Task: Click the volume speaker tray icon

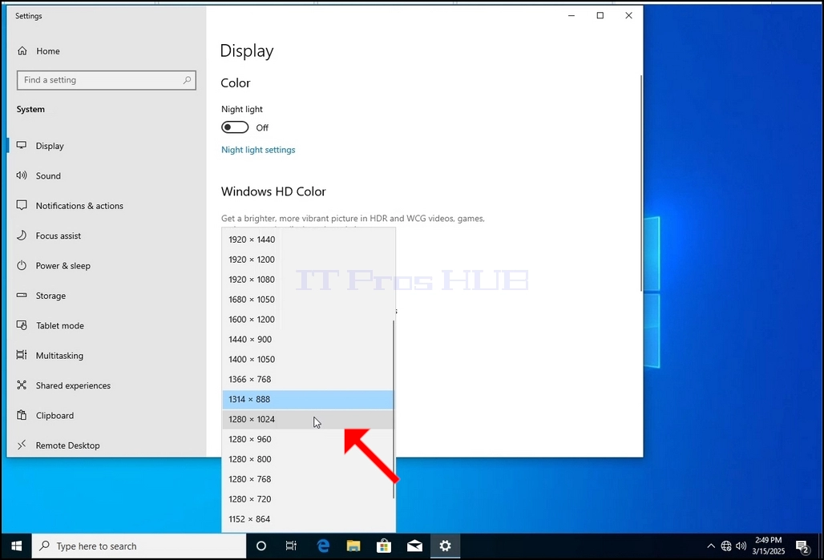Action: click(x=741, y=546)
